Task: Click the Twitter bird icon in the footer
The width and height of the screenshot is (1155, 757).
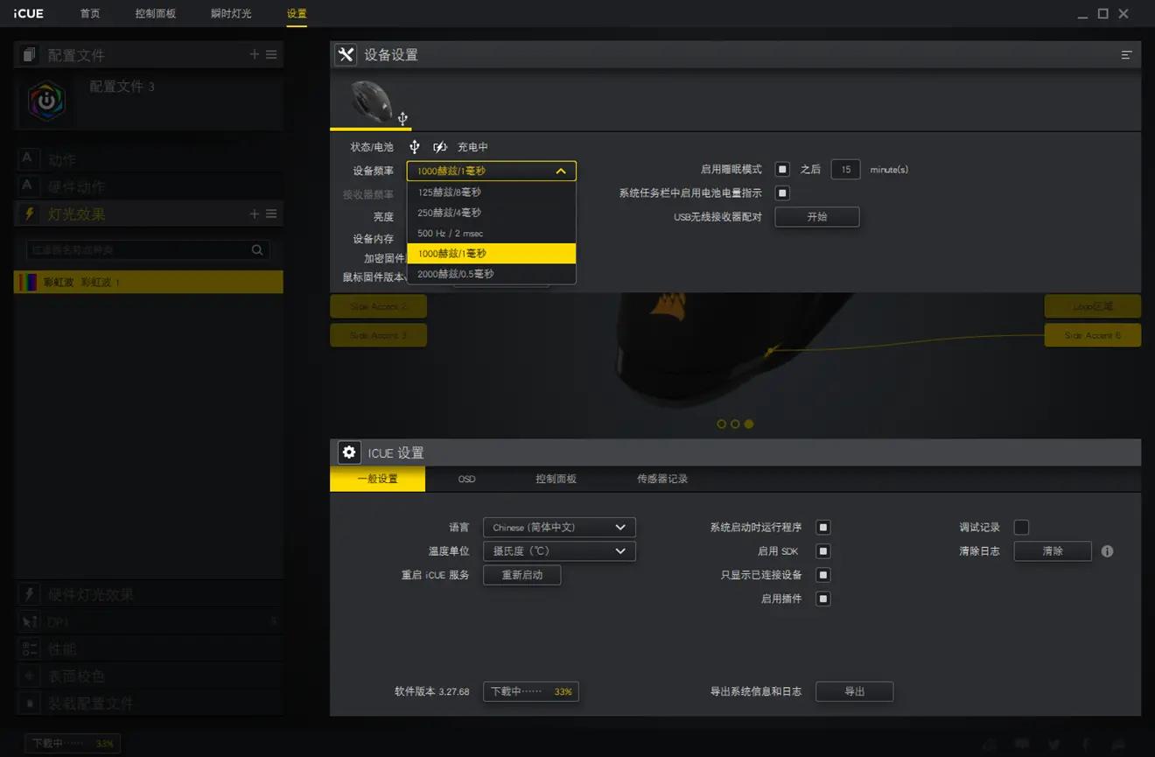Action: tap(1053, 744)
